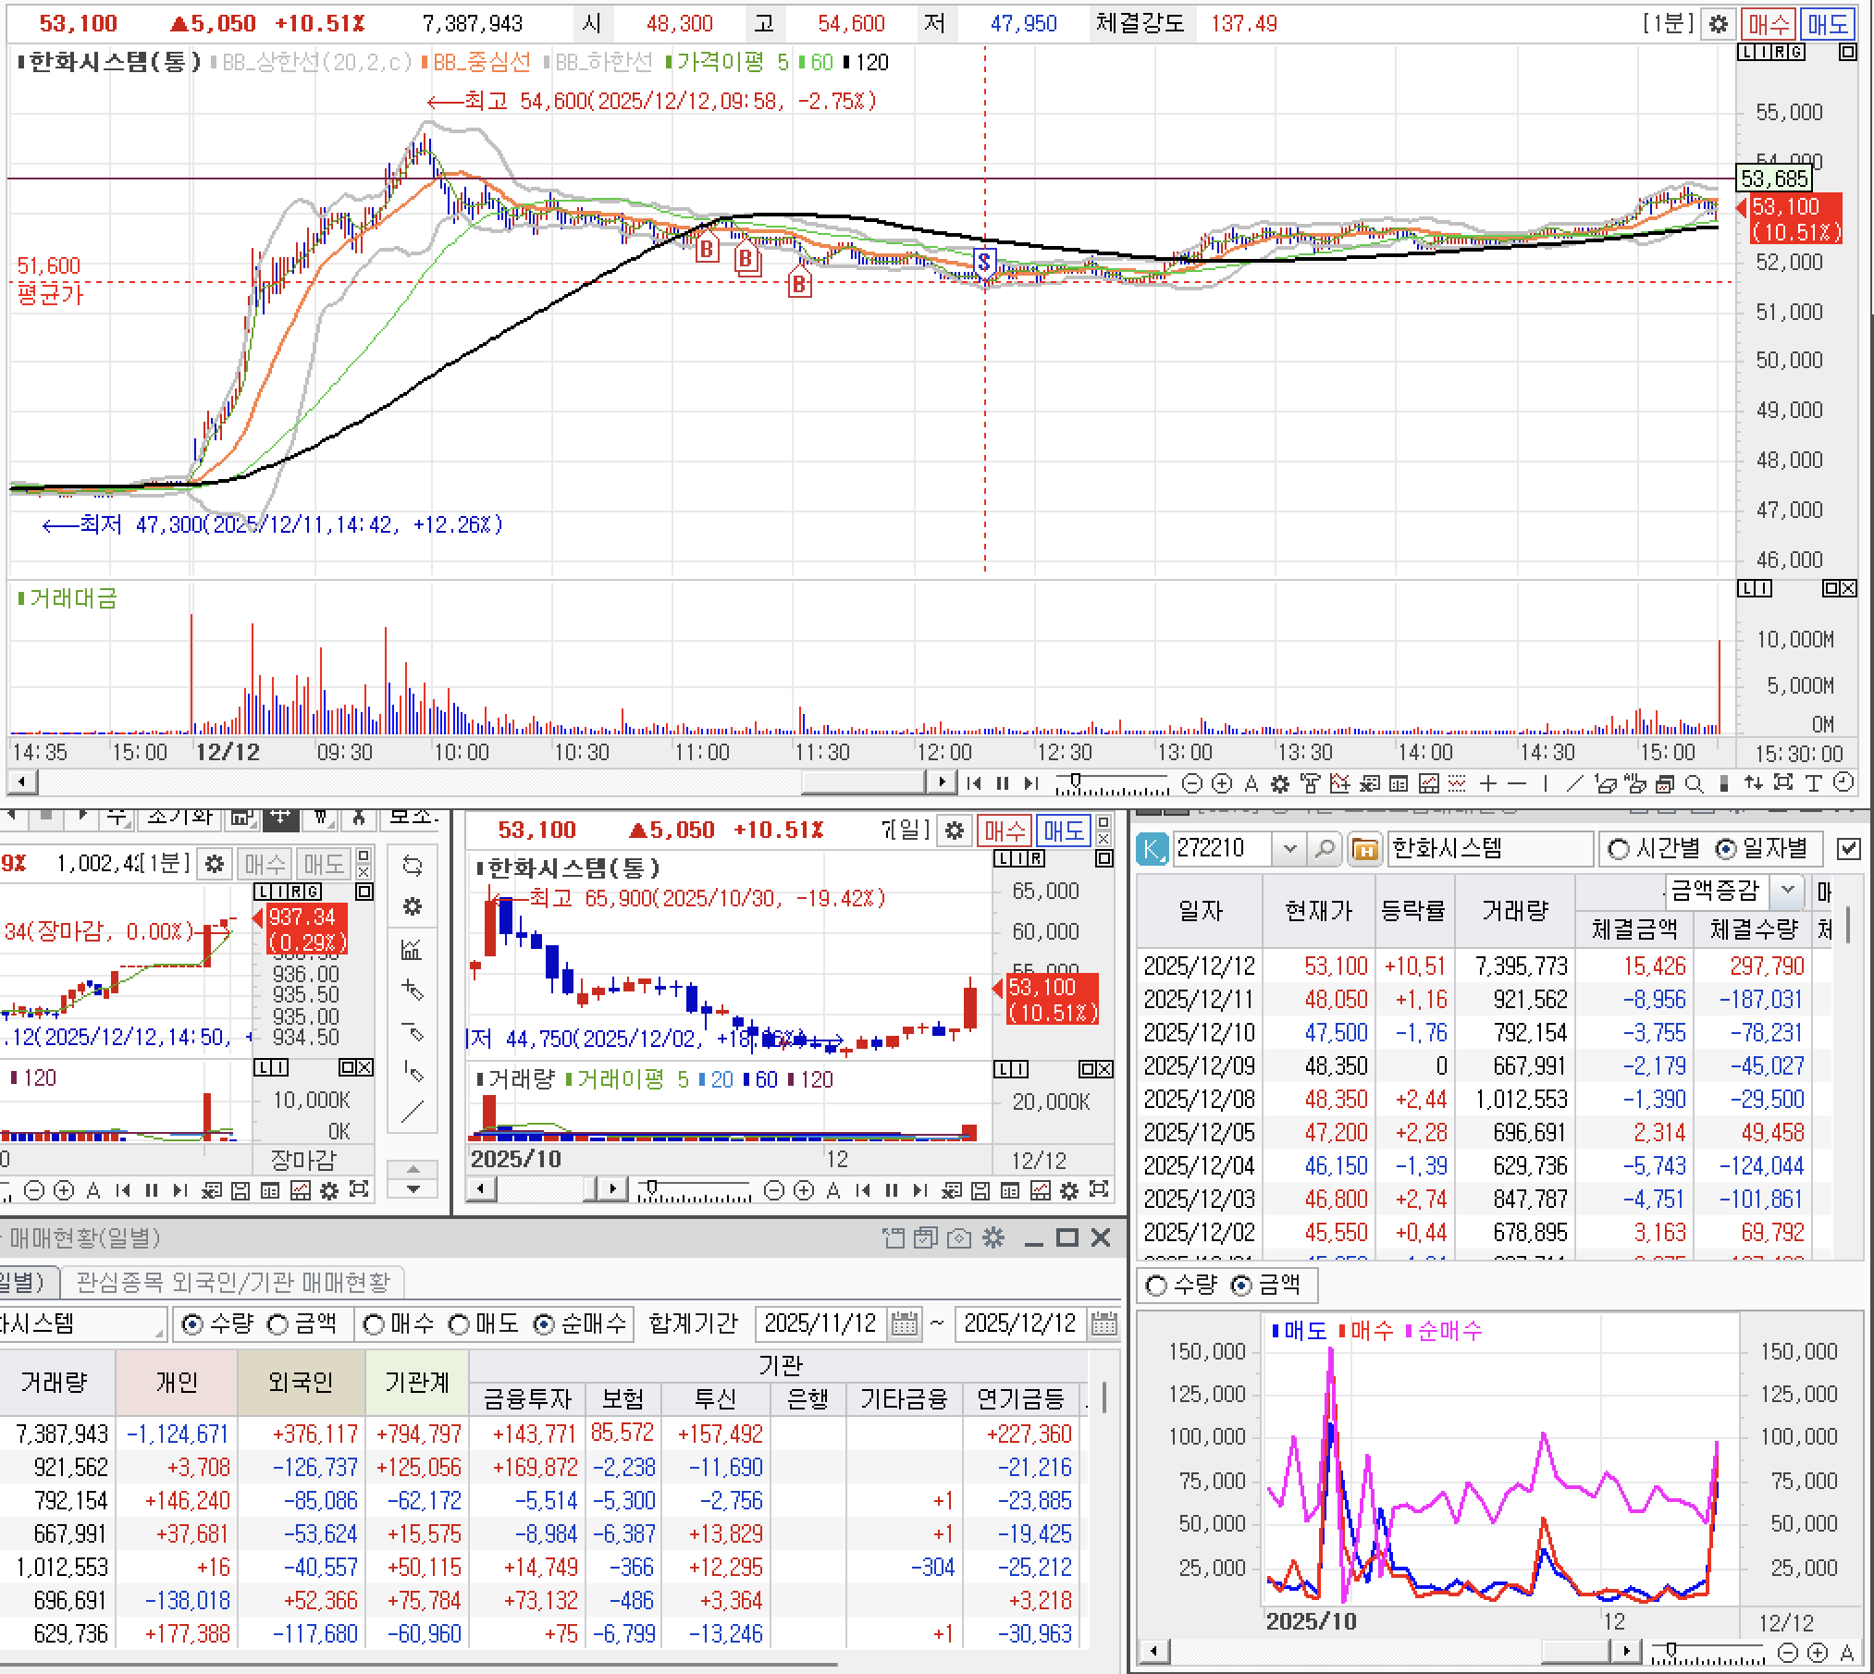Select the 수량 radio above the trade chart
Viewport: 1874px width, 1674px height.
click(1156, 1285)
